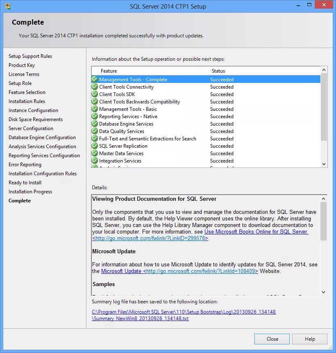Image resolution: width=336 pixels, height=353 pixels.
Task: Select the Client Tools Connectivity row
Action: pyautogui.click(x=206, y=87)
